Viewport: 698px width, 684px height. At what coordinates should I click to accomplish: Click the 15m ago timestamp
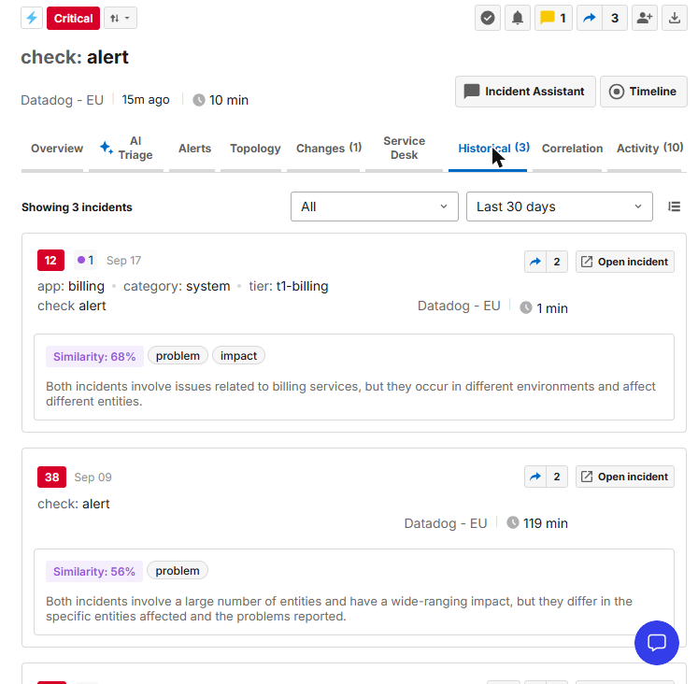(x=146, y=100)
